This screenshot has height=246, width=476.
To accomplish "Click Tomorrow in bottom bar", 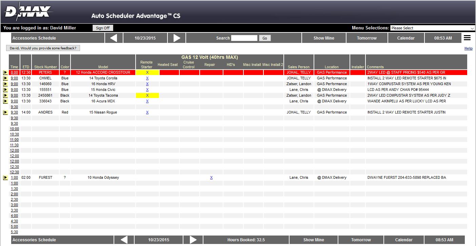I will pyautogui.click(x=361, y=240).
